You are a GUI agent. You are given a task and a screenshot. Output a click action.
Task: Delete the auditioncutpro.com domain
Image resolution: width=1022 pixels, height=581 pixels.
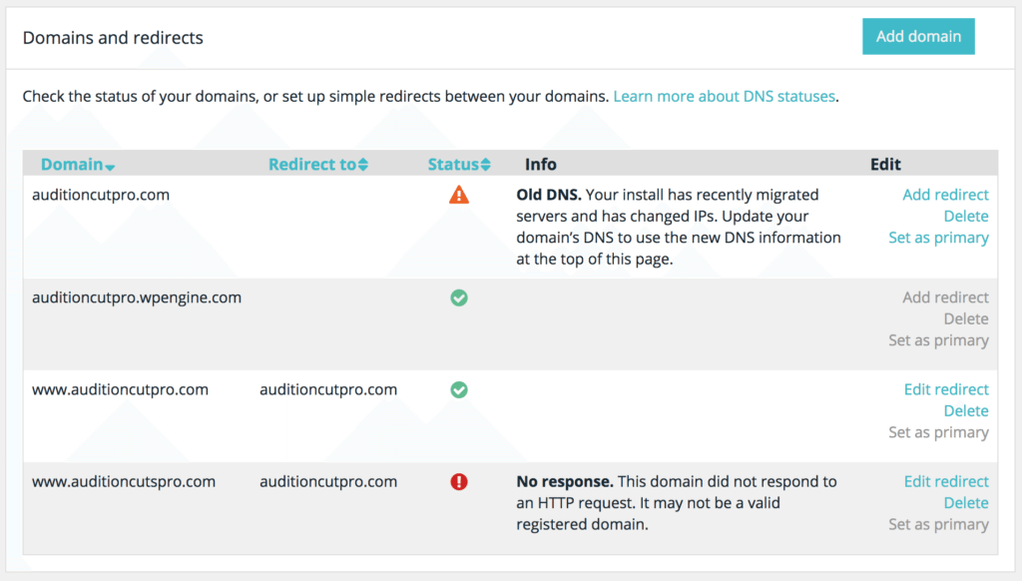click(x=965, y=217)
